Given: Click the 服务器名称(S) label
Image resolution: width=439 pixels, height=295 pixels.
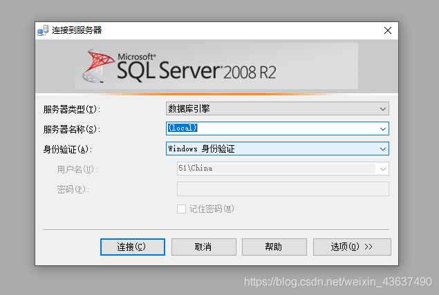Looking at the screenshot, I should click(72, 129).
